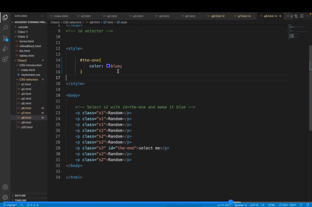Click the blue color swatch on line 15

[x=108, y=66]
